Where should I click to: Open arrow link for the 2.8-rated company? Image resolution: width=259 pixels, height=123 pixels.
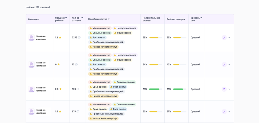(224, 89)
